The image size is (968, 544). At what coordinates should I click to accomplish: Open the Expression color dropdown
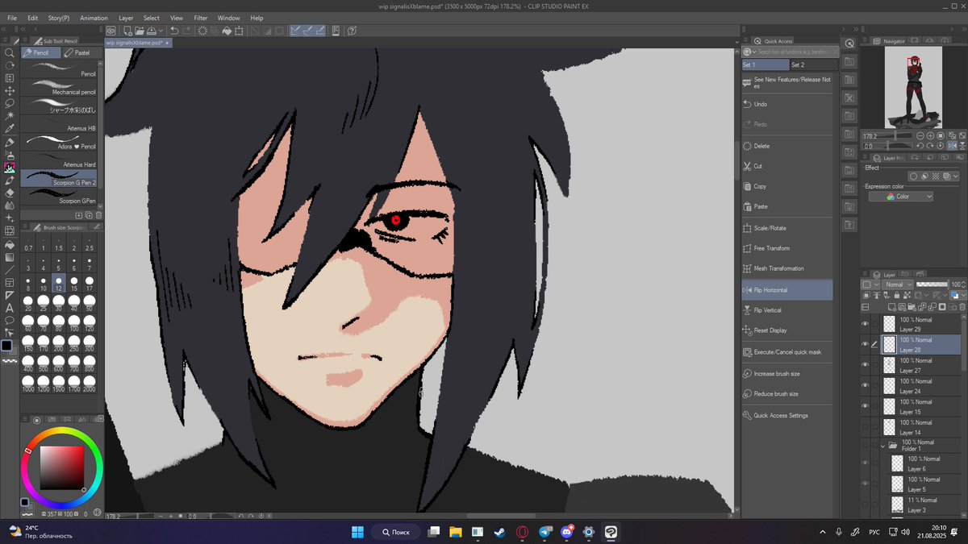click(901, 196)
